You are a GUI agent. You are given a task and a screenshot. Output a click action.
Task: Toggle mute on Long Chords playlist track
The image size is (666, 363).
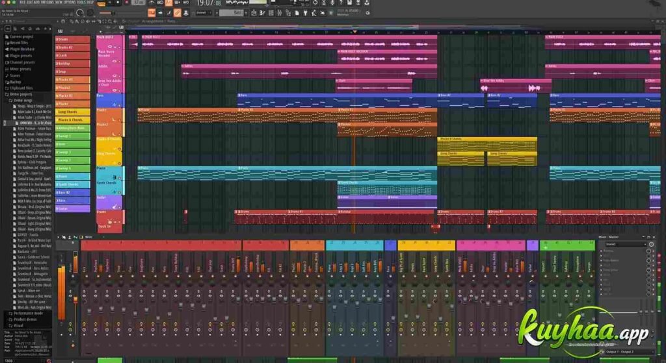point(120,163)
